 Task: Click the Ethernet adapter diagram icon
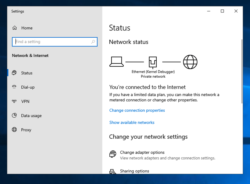pyautogui.click(x=153, y=62)
